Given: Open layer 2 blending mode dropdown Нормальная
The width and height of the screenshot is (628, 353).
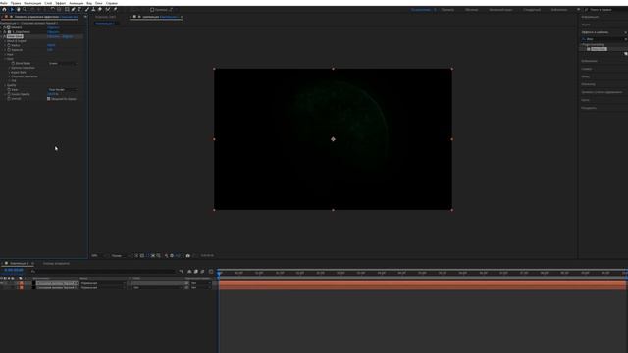Looking at the screenshot, I should coord(103,287).
